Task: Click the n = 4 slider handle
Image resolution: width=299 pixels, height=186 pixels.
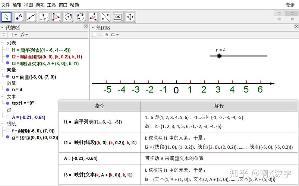Action: pyautogui.click(x=219, y=56)
